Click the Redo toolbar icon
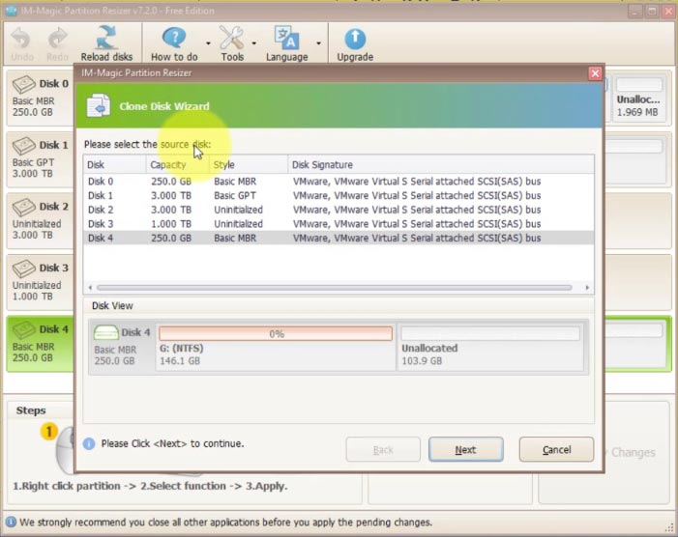This screenshot has height=537, width=678. (x=58, y=39)
